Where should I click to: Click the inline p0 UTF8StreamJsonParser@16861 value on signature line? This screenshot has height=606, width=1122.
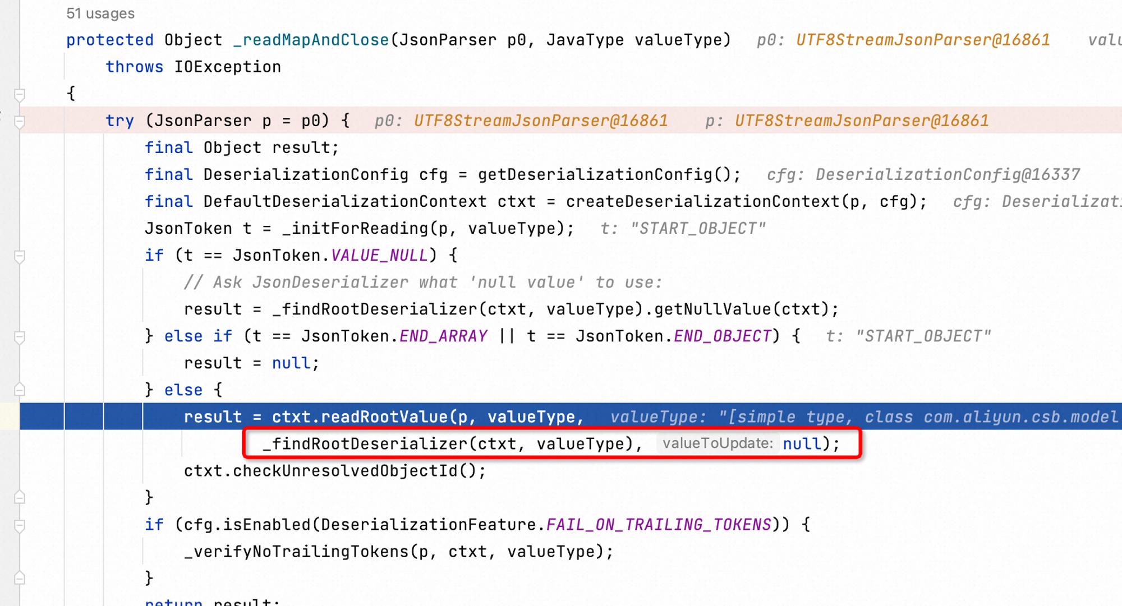coord(903,40)
